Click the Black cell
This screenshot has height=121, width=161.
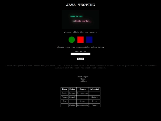(72, 97)
